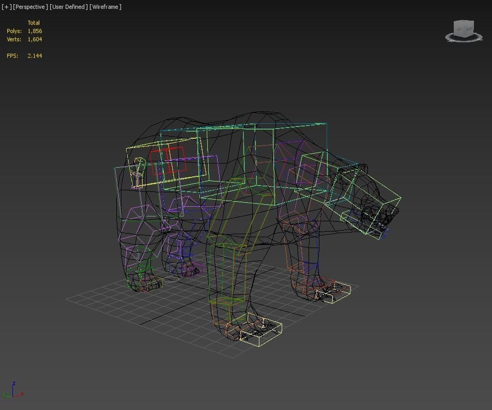
Task: Click the FPS value 2.144
Action: [35, 56]
